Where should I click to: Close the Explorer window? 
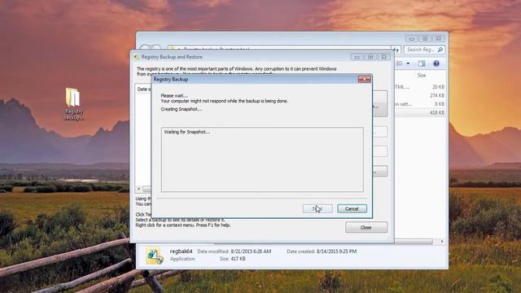pos(439,38)
